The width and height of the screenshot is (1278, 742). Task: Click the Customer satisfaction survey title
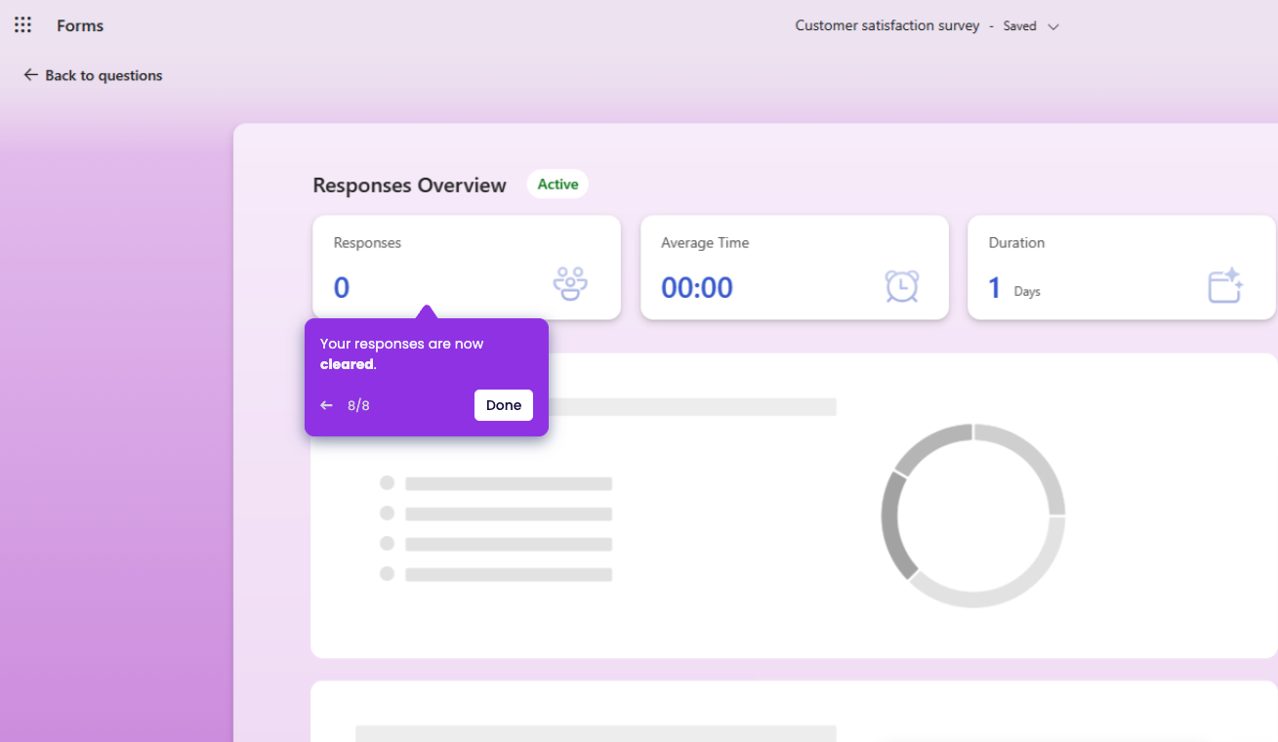[x=886, y=26]
